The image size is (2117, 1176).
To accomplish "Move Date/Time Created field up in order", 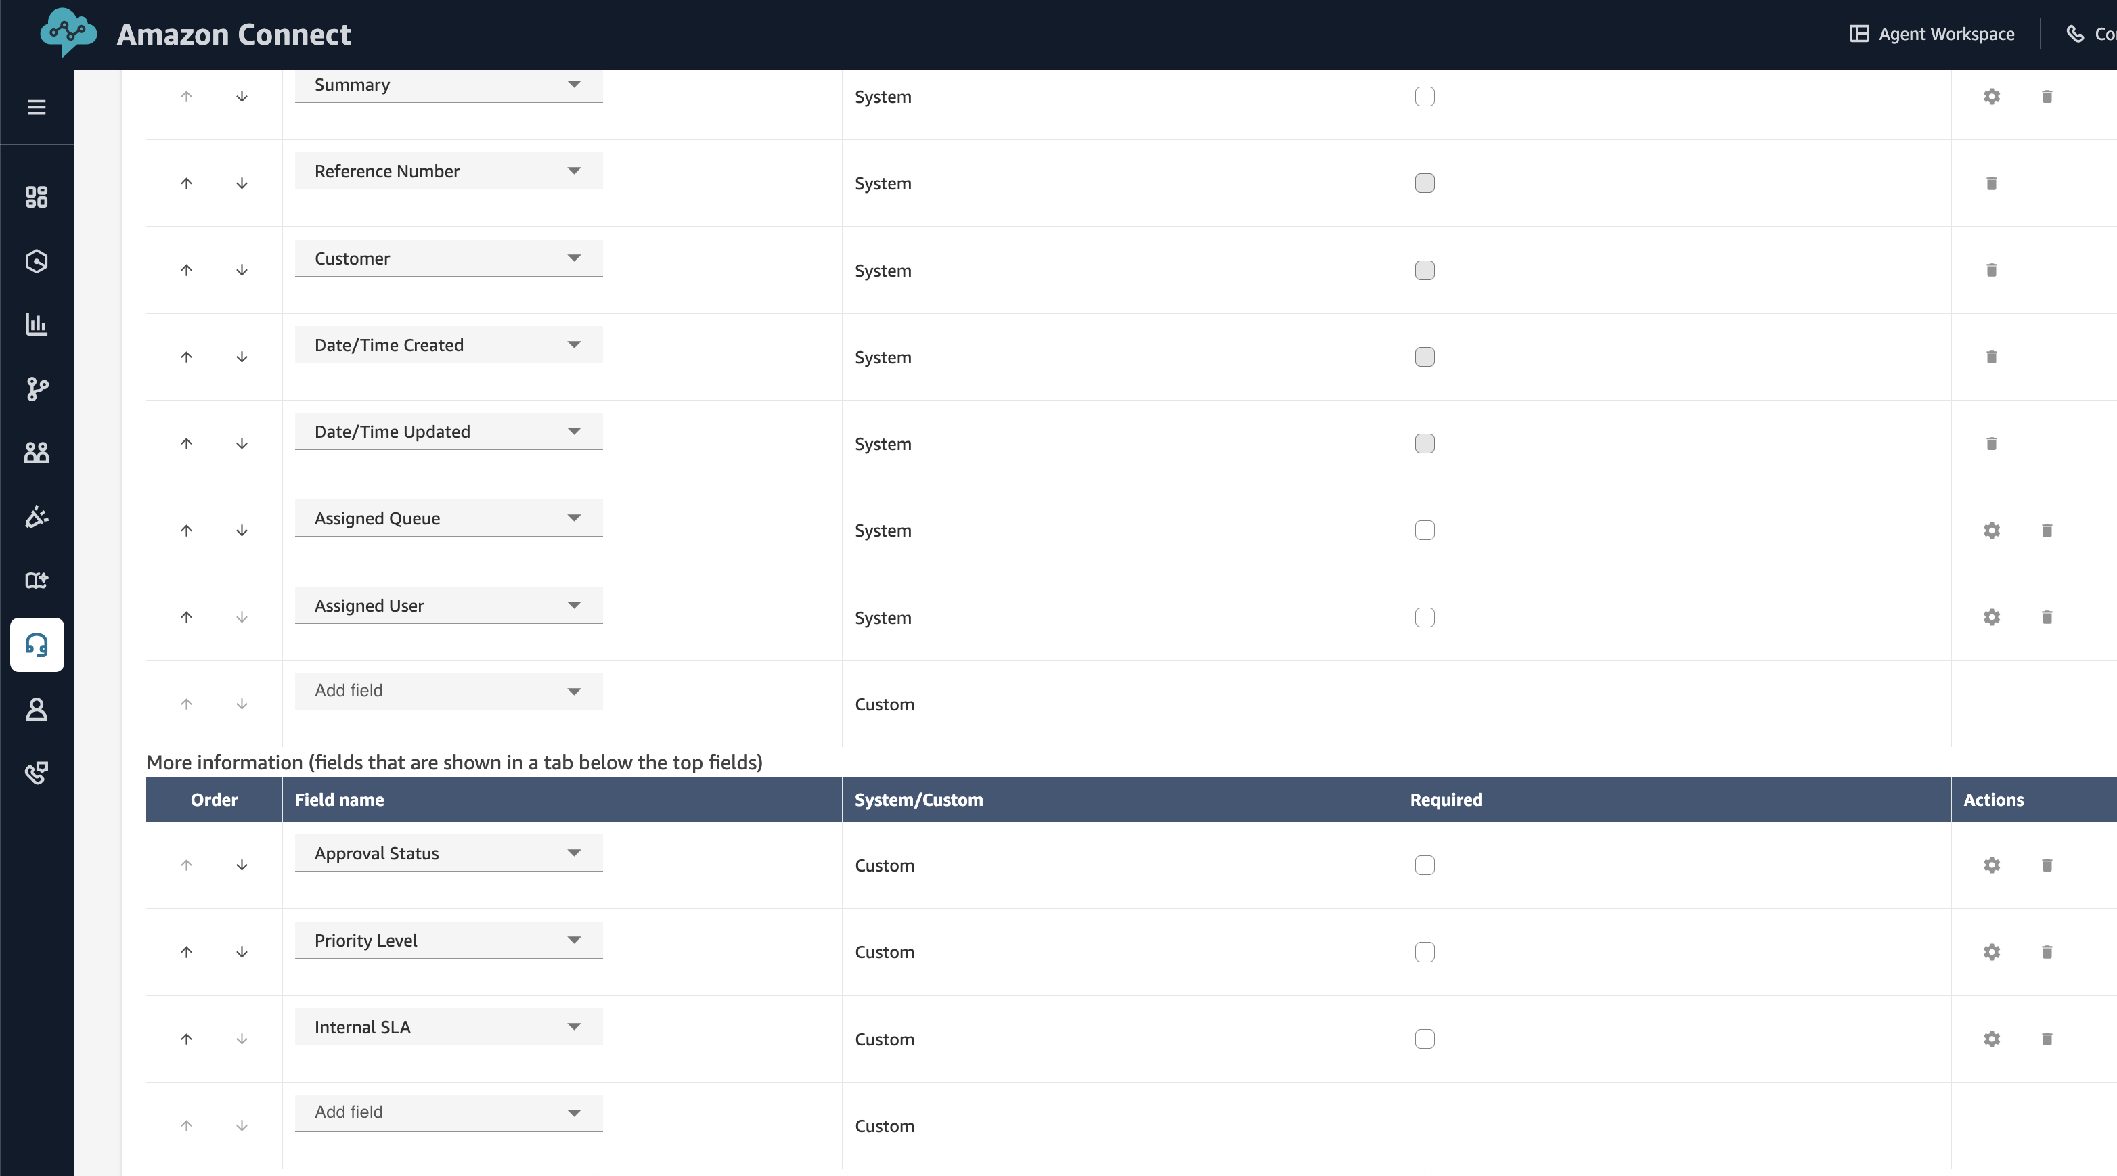I will (x=187, y=357).
